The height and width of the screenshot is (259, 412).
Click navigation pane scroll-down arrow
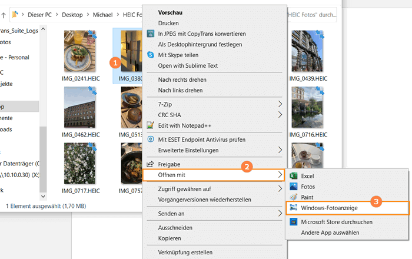pos(44,196)
